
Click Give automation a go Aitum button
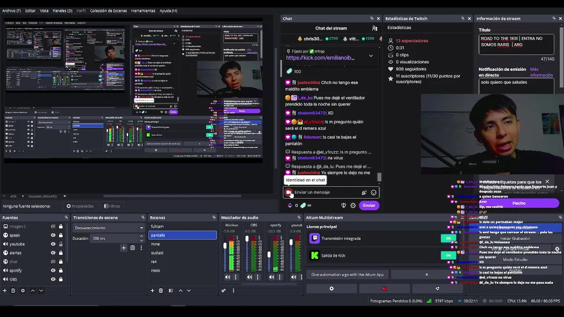[x=347, y=274]
